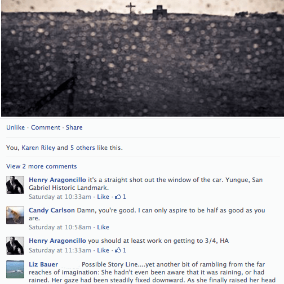Click Henry Aragoncillo's name on first comment
Viewport: 284px width, 284px height.
pos(57,180)
